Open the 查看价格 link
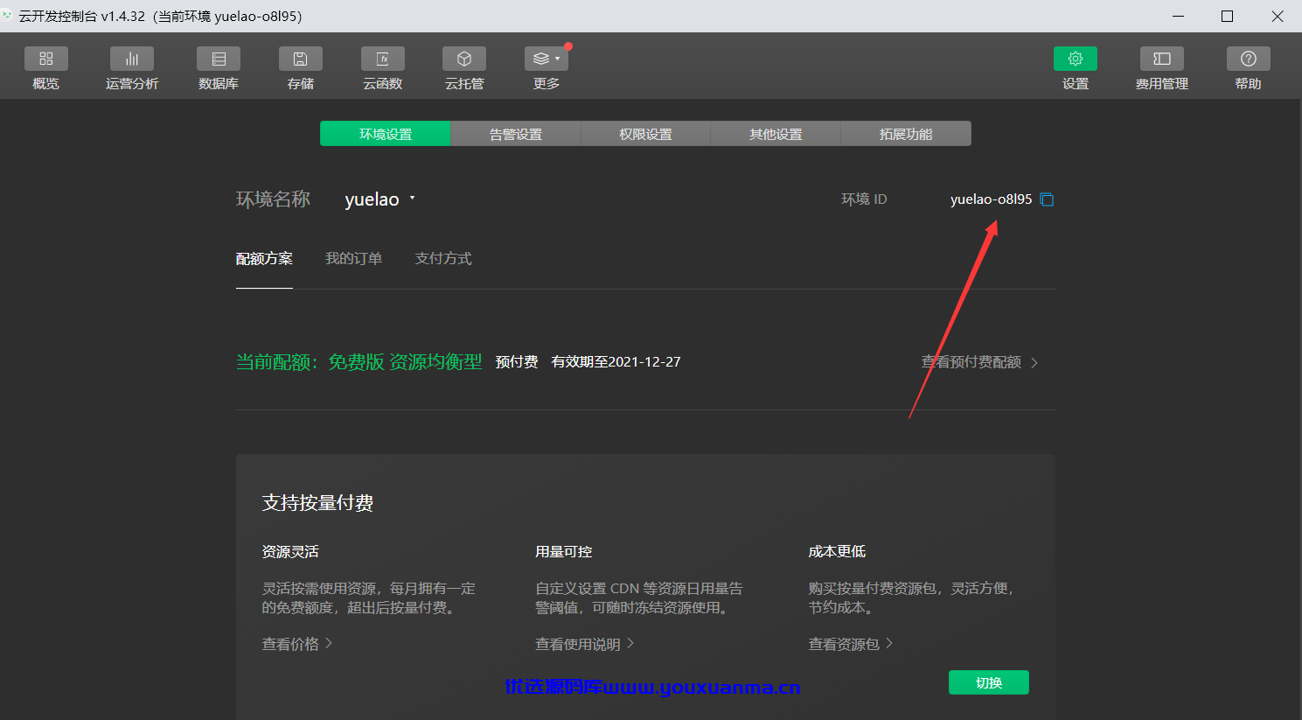The width and height of the screenshot is (1302, 720). coord(297,644)
